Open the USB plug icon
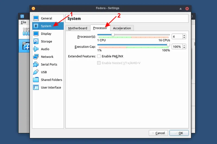217x144 pixels. click(x=36, y=72)
